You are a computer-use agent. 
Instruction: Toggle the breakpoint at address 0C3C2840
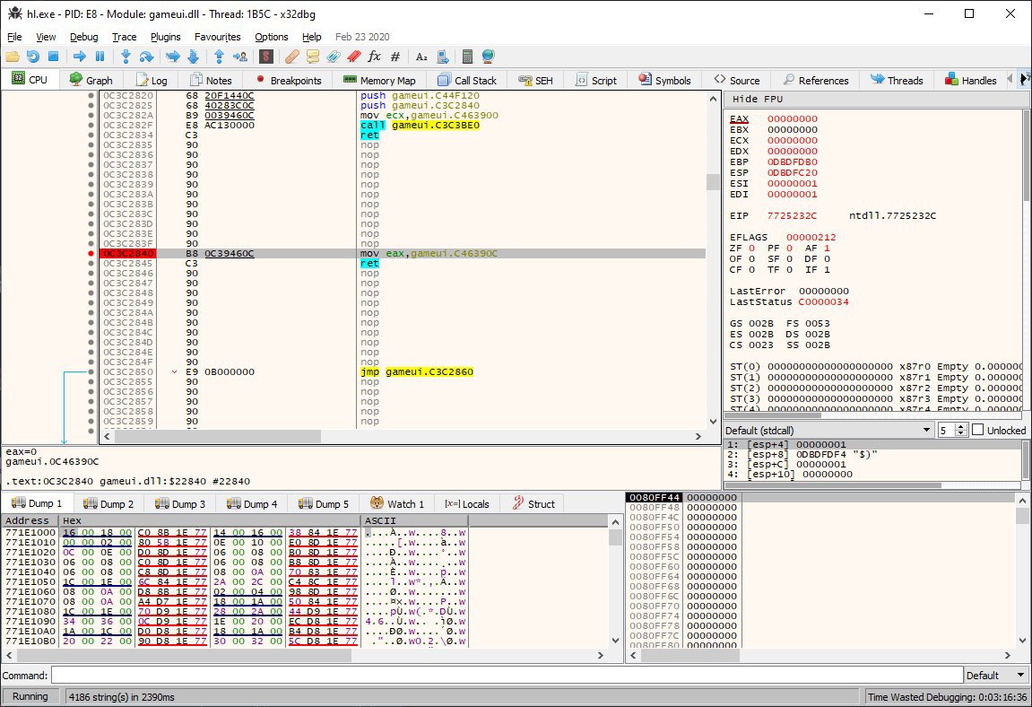pos(91,254)
